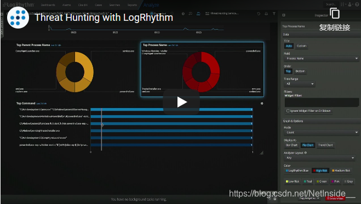
Task: Click the copy link icon
Action: point(335,13)
